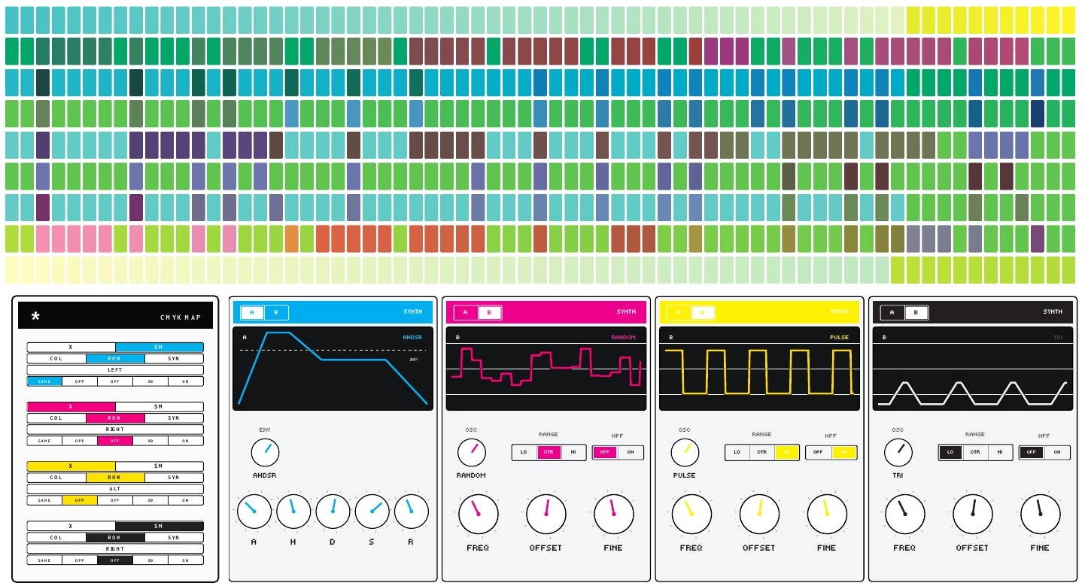Set yellow synth RANGE to LO

(737, 452)
